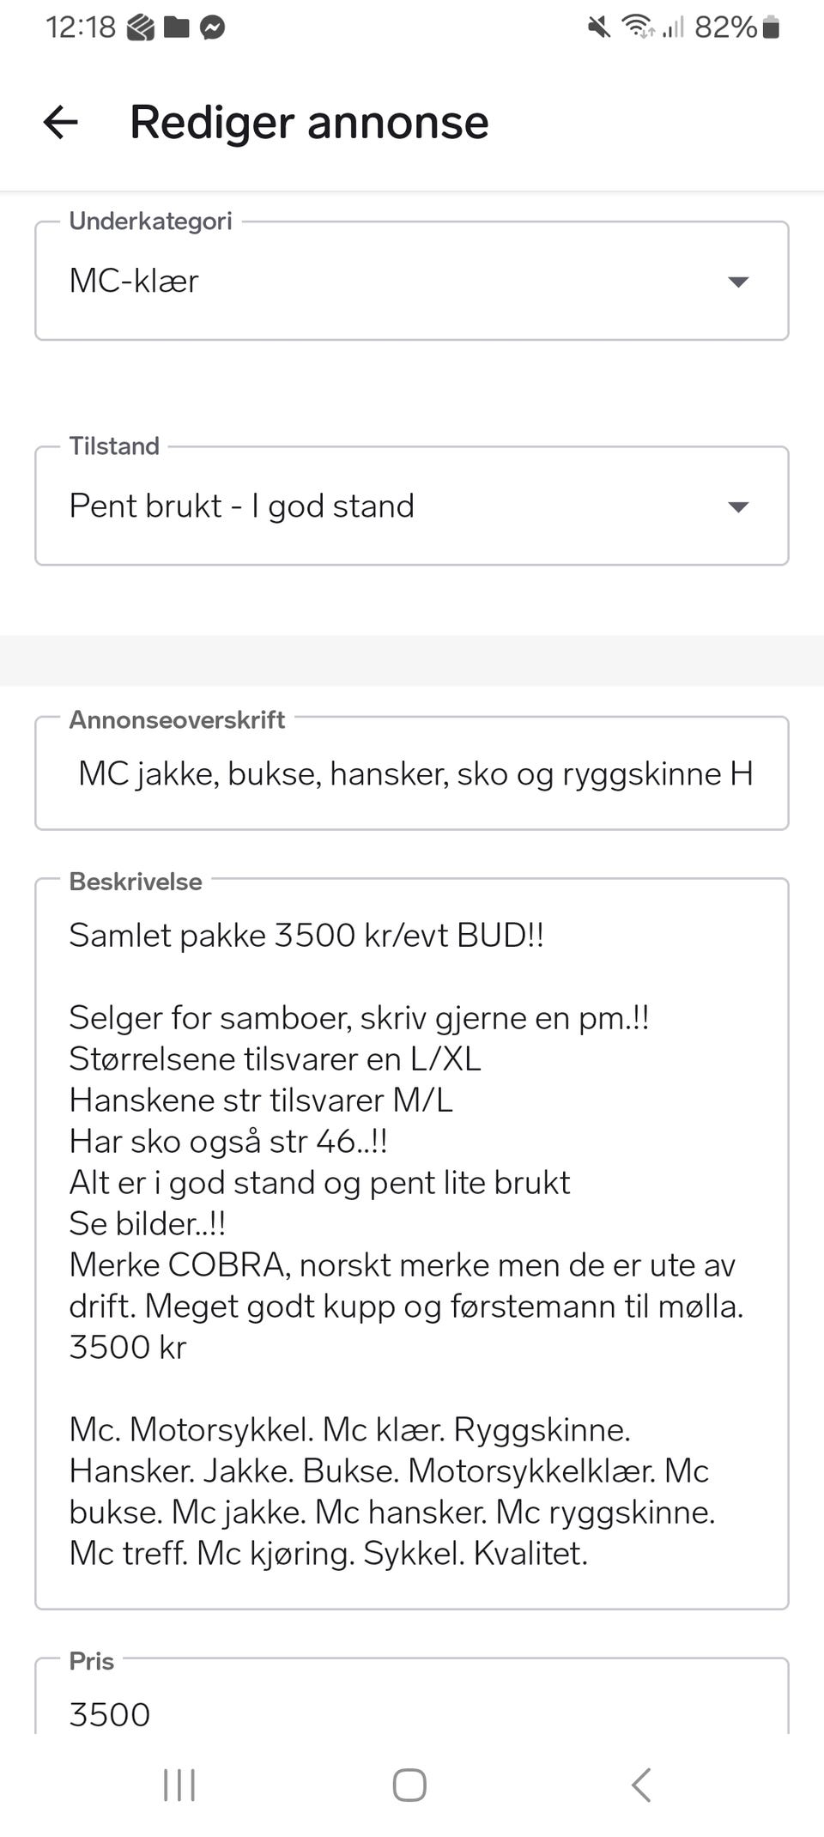Screen dimensions: 824x1837
Task: Edit the Annonseoverskrift title field
Action: tap(412, 774)
